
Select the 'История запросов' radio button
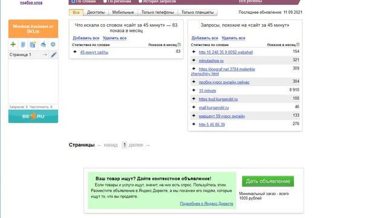140,1
